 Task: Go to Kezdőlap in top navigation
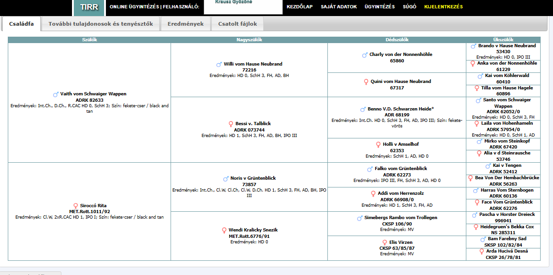tap(299, 7)
